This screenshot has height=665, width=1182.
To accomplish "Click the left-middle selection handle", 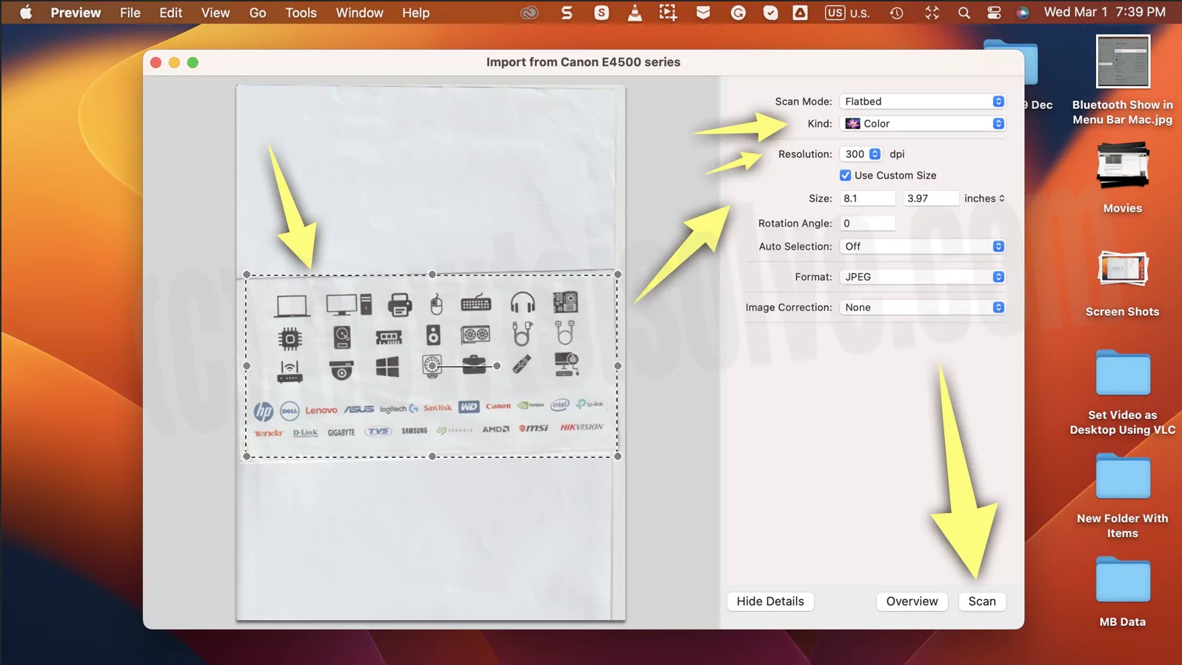I will coord(247,366).
